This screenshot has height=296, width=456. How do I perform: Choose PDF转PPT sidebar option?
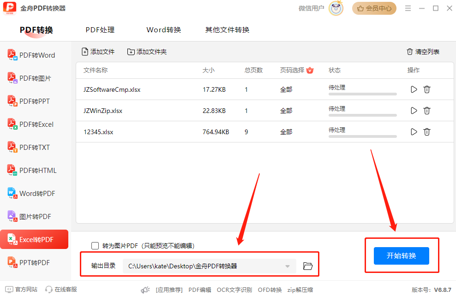click(x=34, y=101)
